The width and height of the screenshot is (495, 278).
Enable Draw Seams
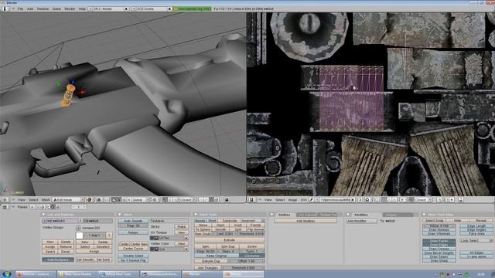(439, 257)
